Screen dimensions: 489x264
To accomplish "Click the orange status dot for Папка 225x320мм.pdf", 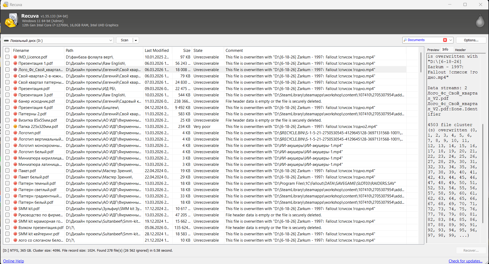I will coord(15,127).
